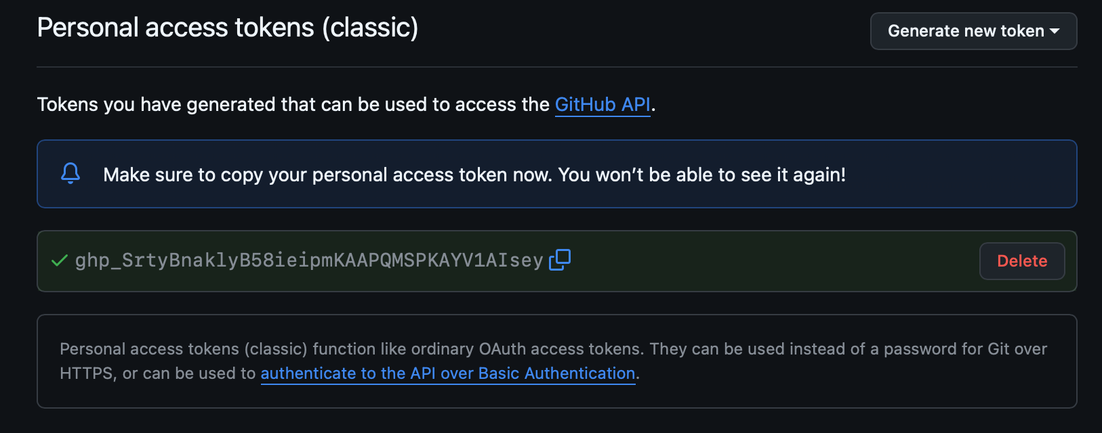Follow the Basic Authentication API link
1102x433 pixels.
click(x=447, y=373)
